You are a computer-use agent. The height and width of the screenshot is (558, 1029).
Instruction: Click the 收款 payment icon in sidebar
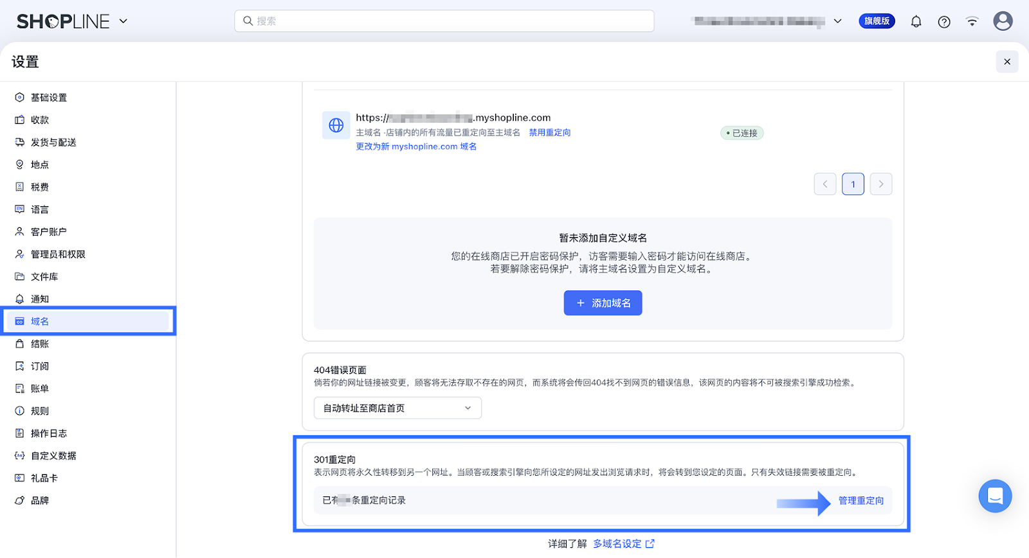point(20,120)
